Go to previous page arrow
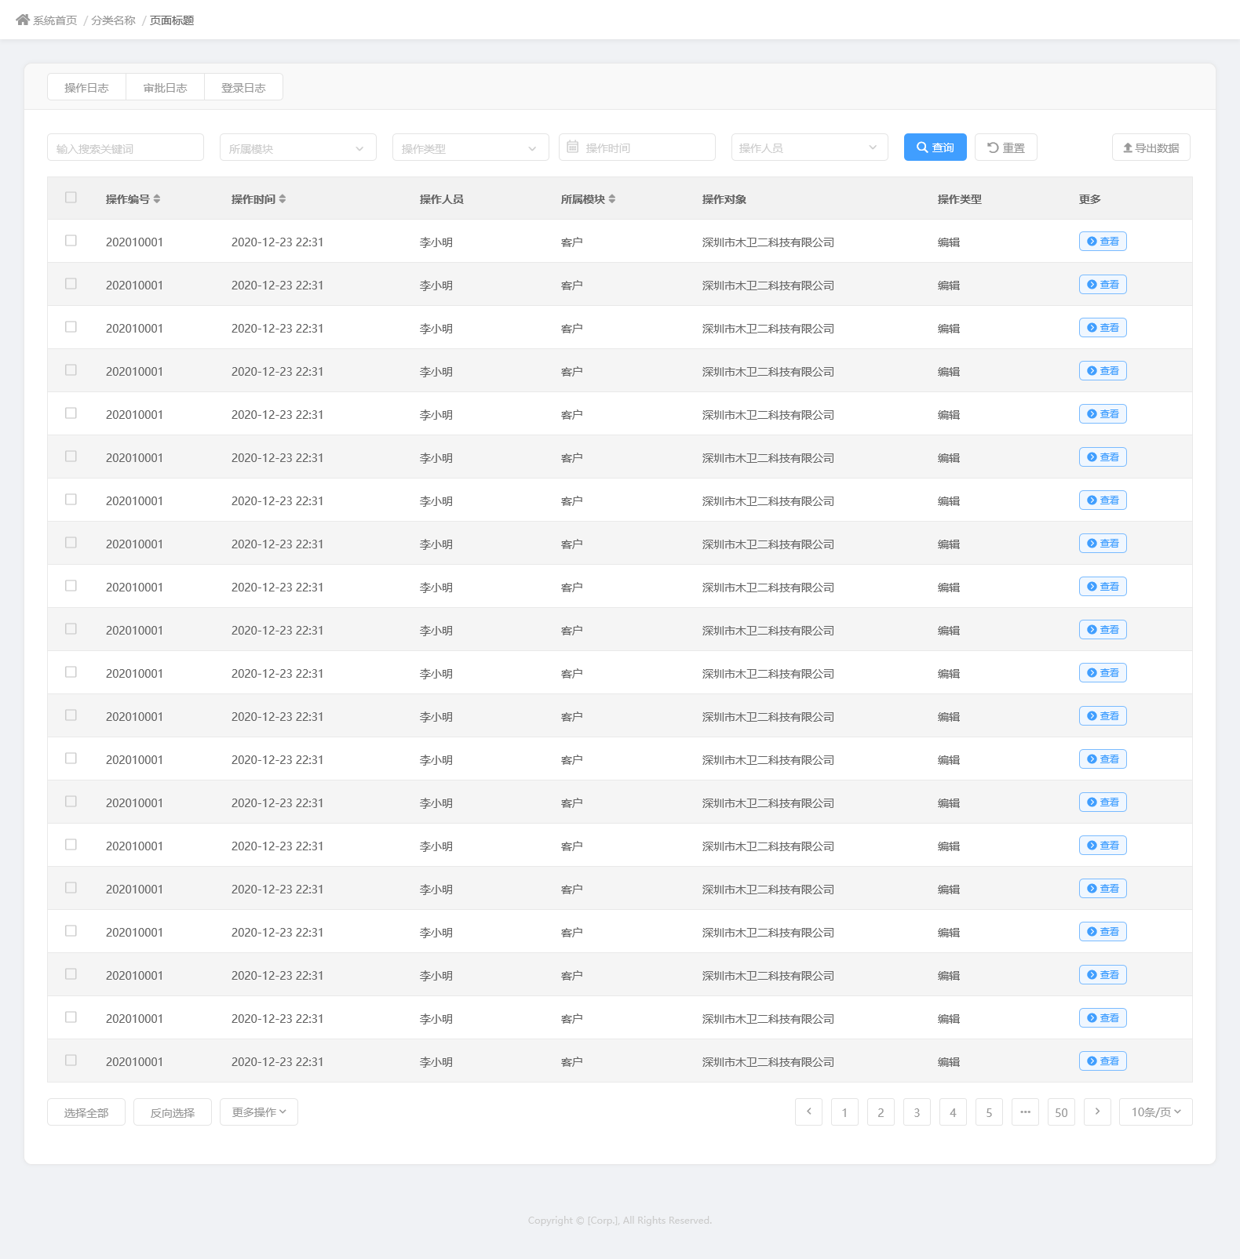 tap(808, 1112)
